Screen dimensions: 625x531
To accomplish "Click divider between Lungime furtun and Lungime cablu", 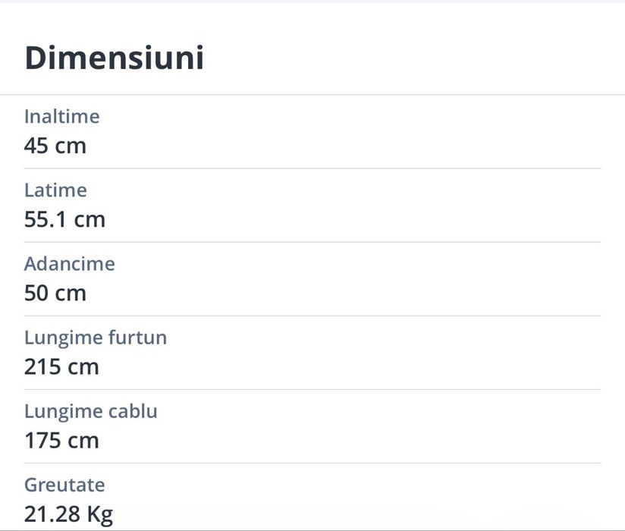I will [x=312, y=389].
